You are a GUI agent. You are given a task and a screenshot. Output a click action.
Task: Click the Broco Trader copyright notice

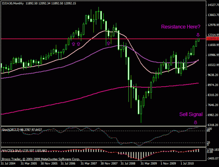(41, 159)
